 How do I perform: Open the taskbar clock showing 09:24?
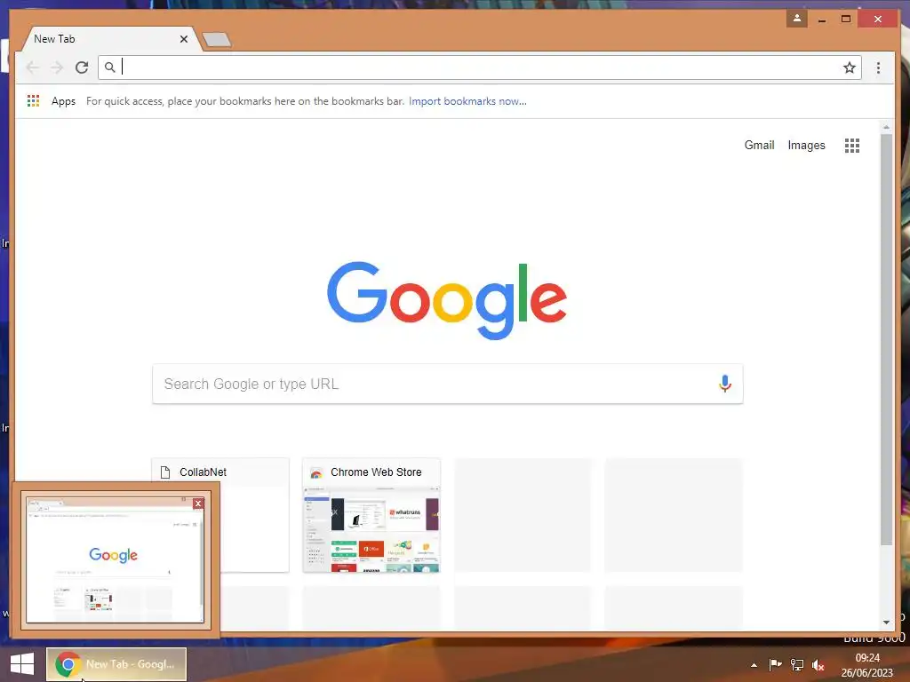pyautogui.click(x=867, y=665)
